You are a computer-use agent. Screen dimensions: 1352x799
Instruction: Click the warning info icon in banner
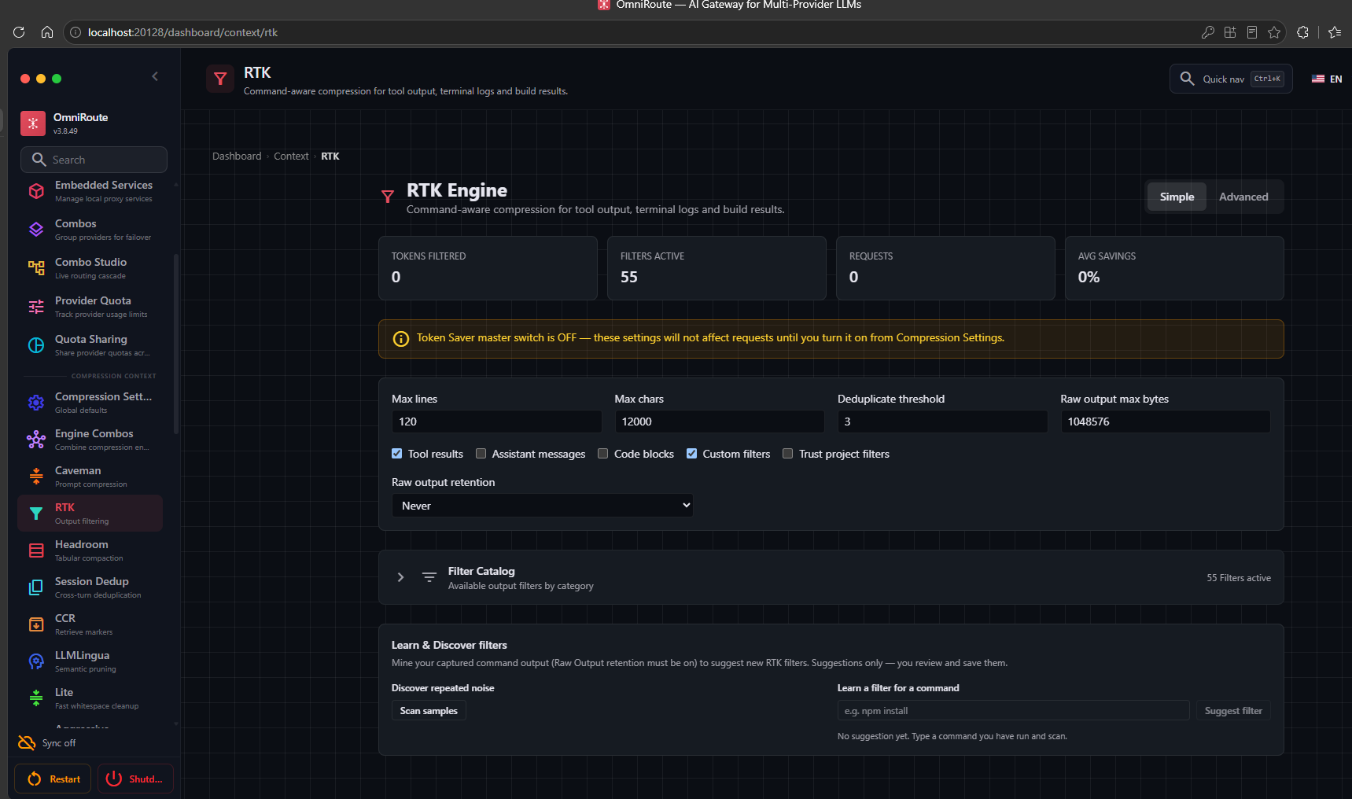pos(401,339)
